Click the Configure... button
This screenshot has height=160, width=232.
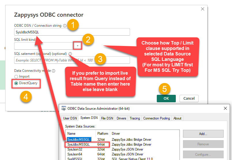pyautogui.click(x=203, y=154)
